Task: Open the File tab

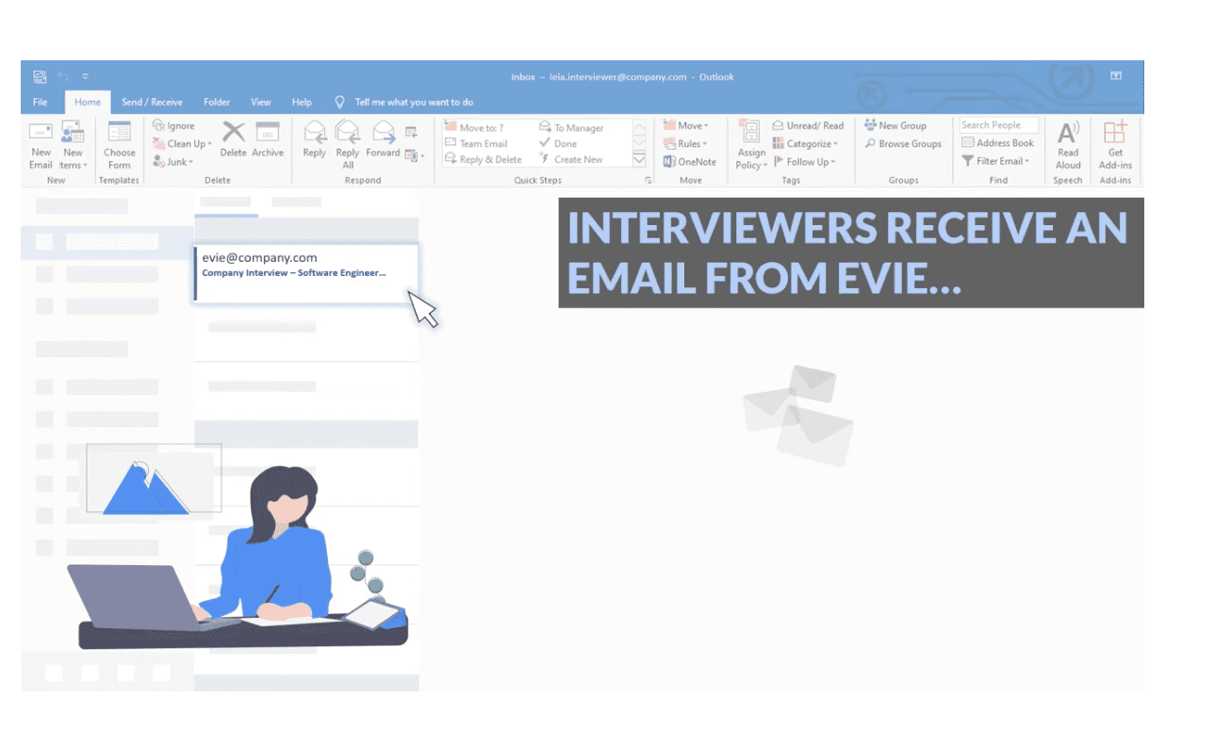Action: click(x=41, y=102)
